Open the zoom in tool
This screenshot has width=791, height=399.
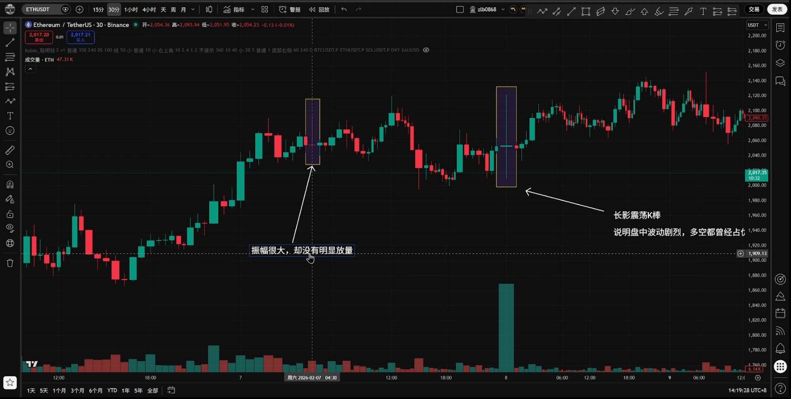pyautogui.click(x=10, y=165)
